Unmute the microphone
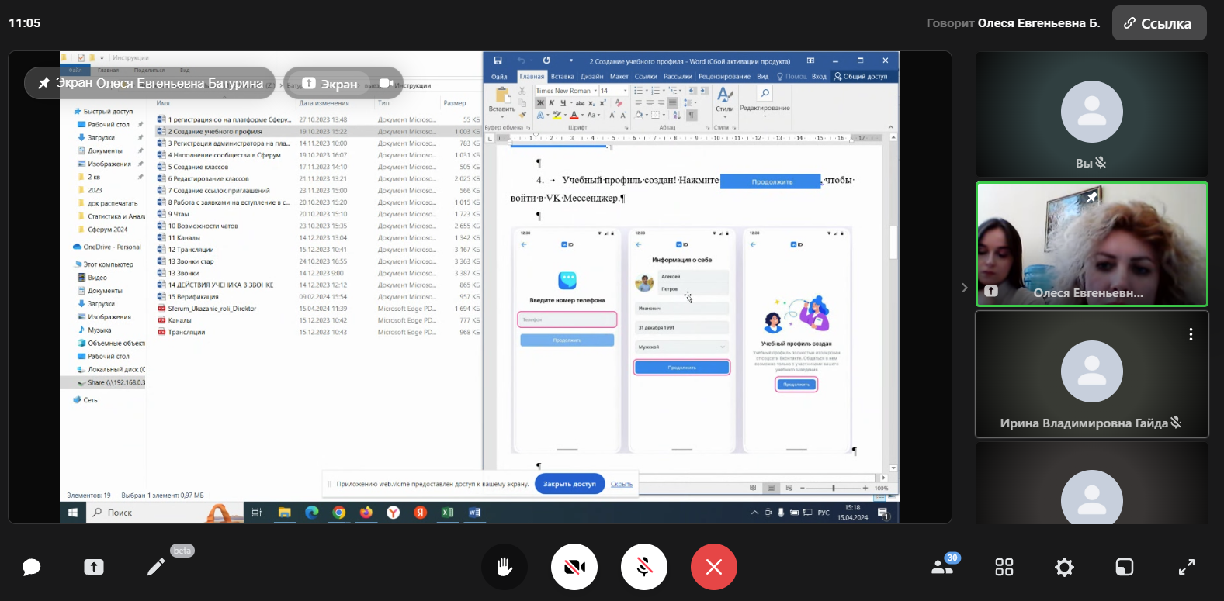This screenshot has width=1224, height=601. [x=644, y=568]
